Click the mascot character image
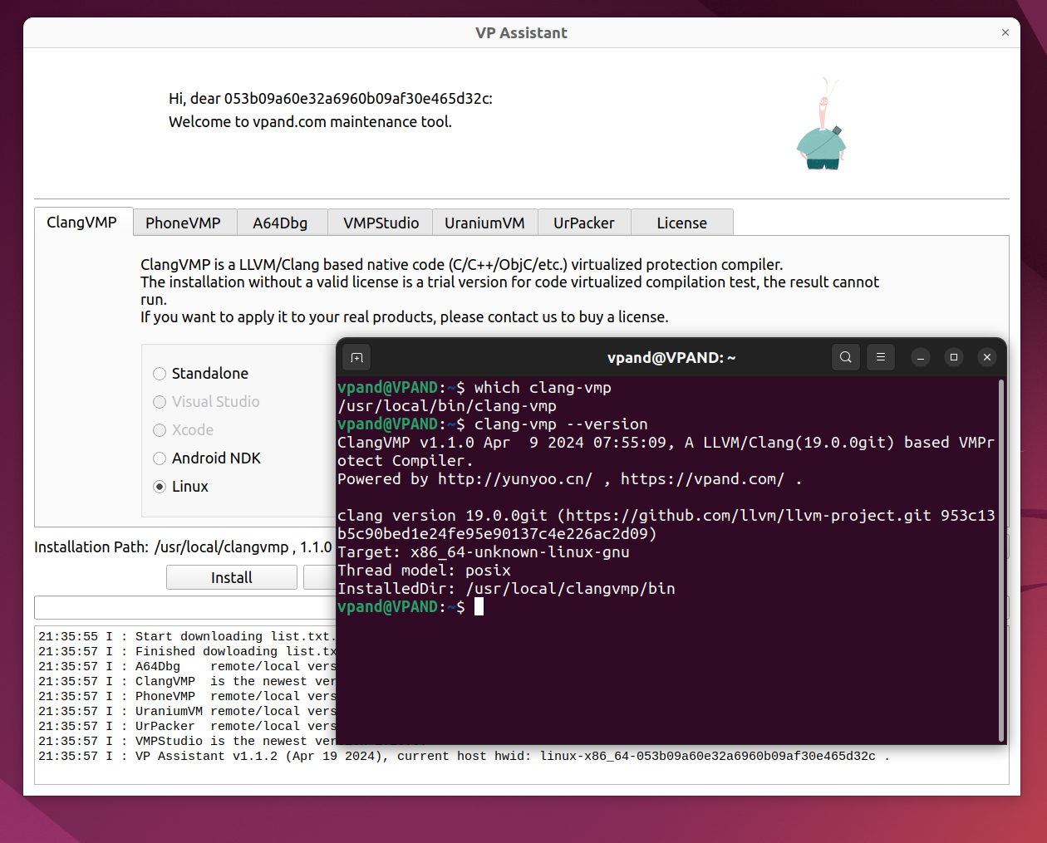 pyautogui.click(x=822, y=125)
